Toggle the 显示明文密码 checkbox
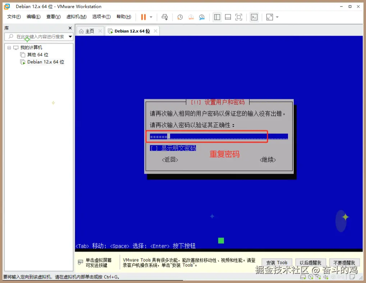366x283 pixels. [173, 148]
